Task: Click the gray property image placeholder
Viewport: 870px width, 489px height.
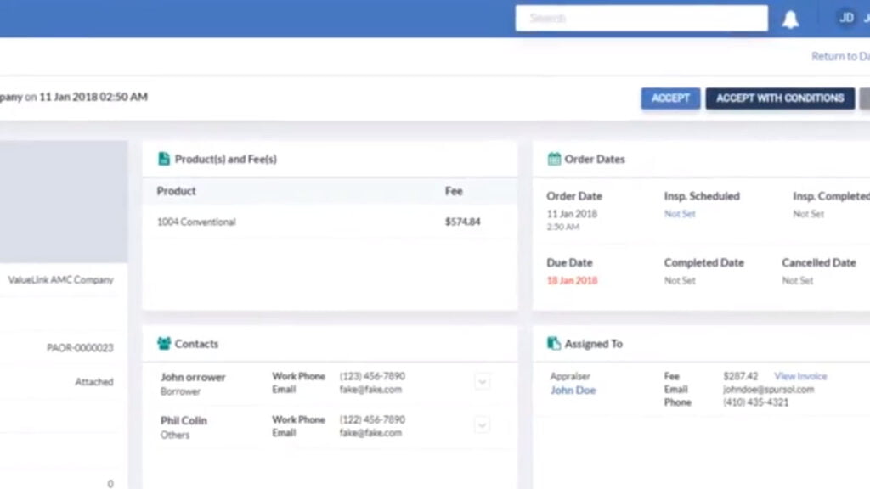Action: [x=63, y=201]
